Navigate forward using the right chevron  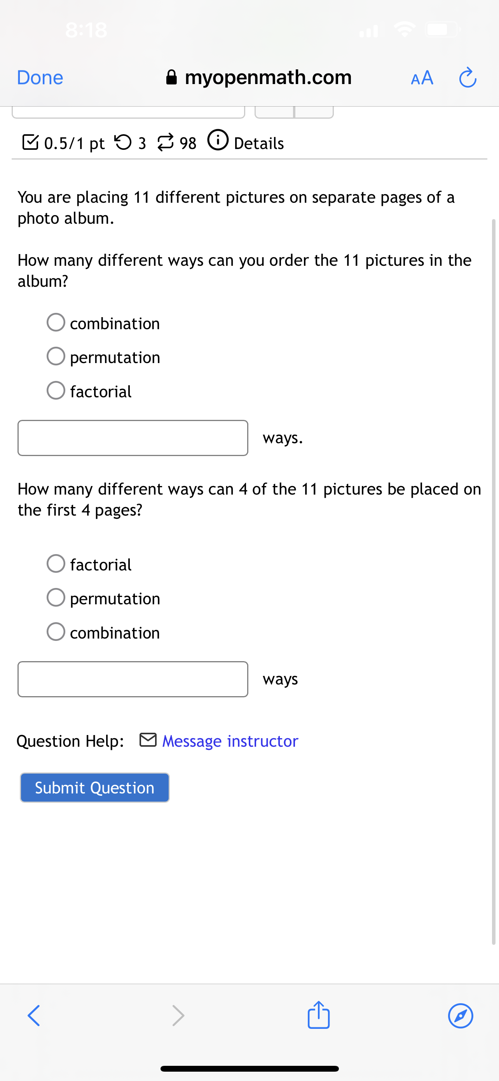click(179, 1016)
